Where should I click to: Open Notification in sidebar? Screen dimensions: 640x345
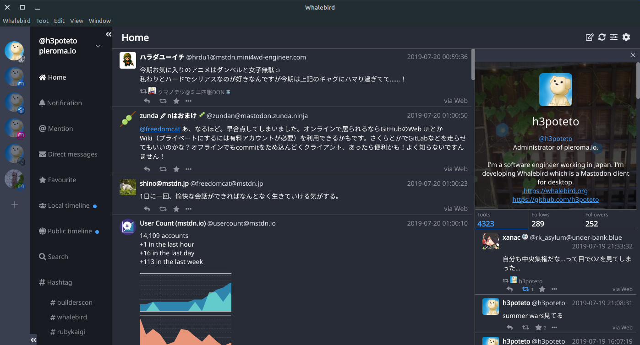coord(71,103)
